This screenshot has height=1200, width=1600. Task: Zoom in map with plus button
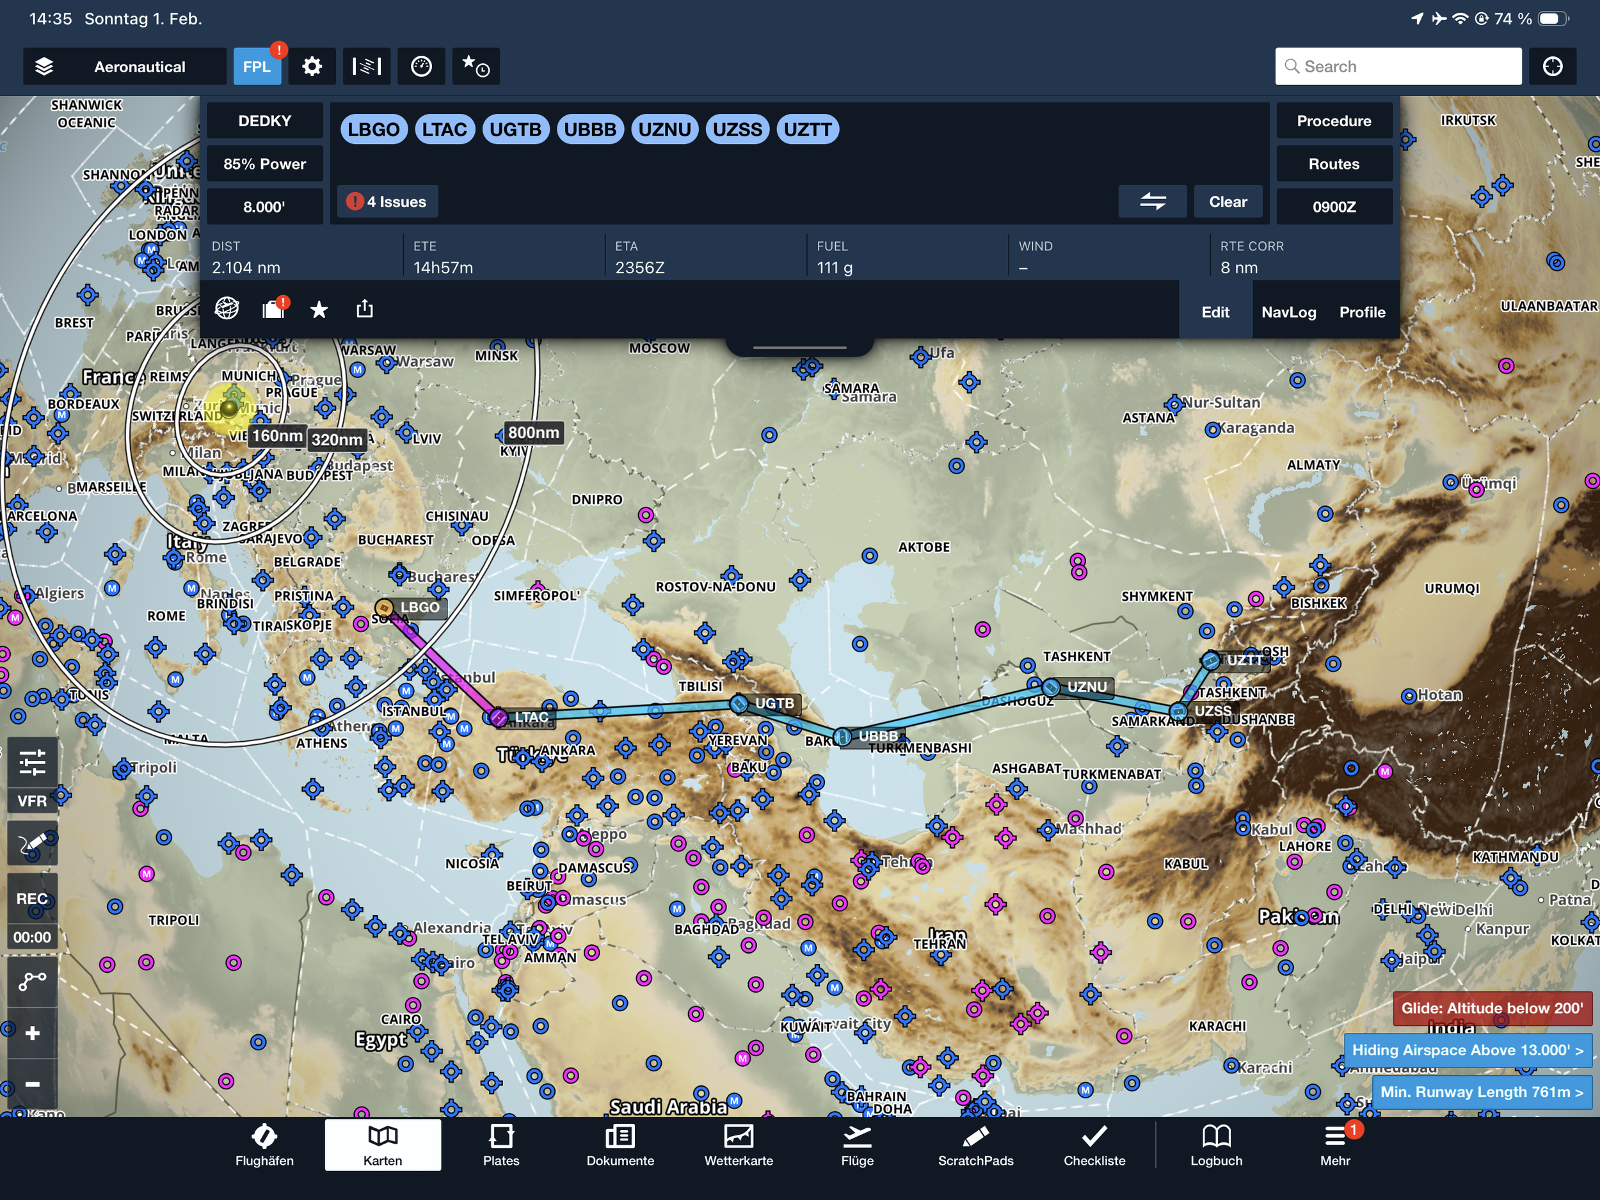[33, 1033]
